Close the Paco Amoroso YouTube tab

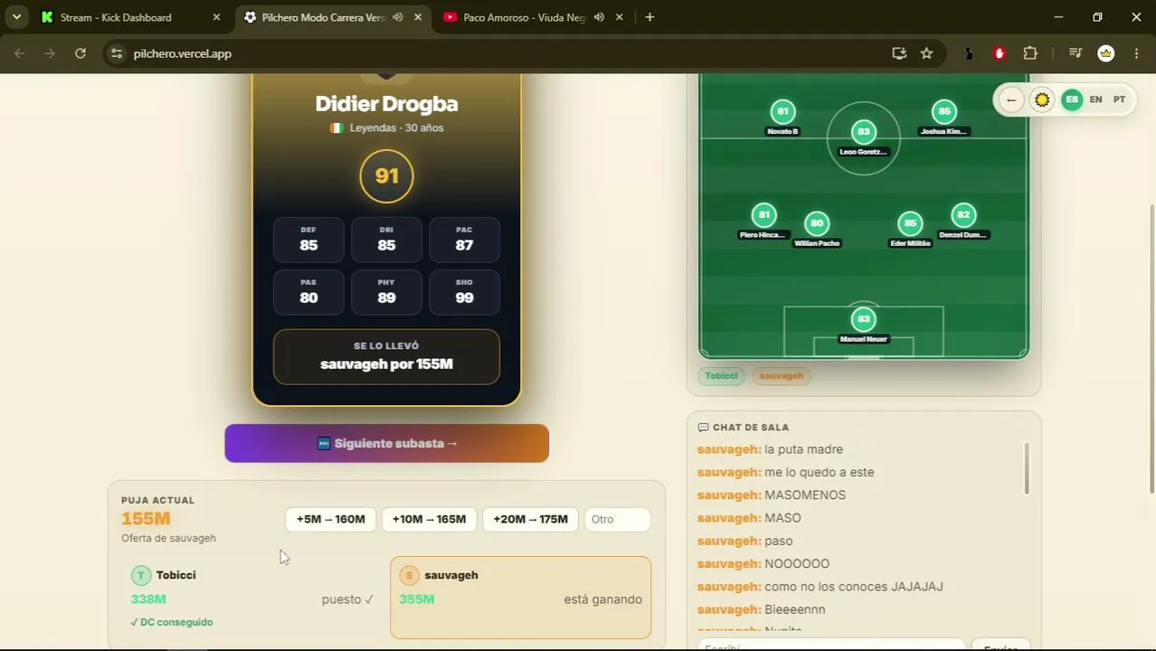620,17
